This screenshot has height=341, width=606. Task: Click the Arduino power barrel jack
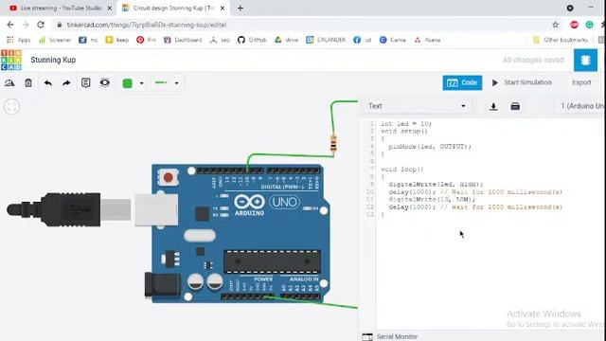click(x=162, y=285)
